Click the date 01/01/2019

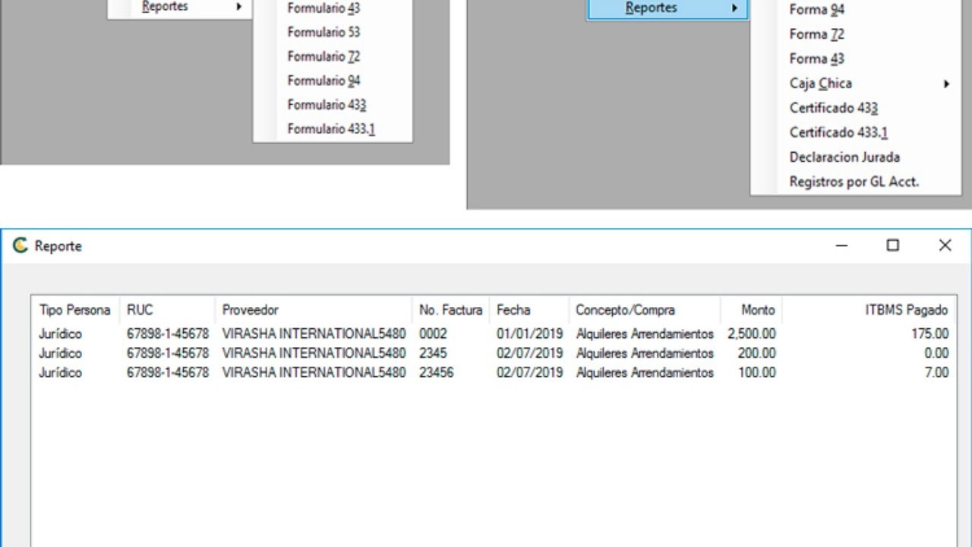[x=530, y=334]
